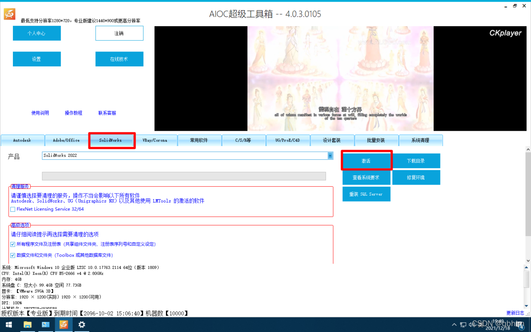Open the 系统清理 tab
Screen dimensions: 531x332
coord(420,141)
